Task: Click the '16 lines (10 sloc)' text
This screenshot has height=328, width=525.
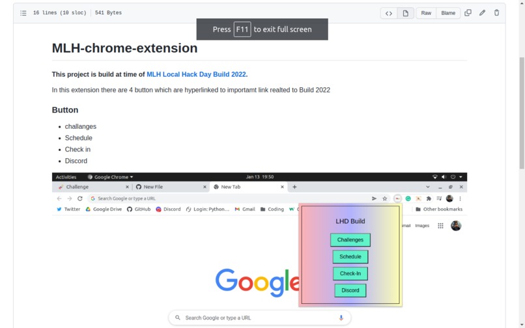Action: pyautogui.click(x=59, y=13)
